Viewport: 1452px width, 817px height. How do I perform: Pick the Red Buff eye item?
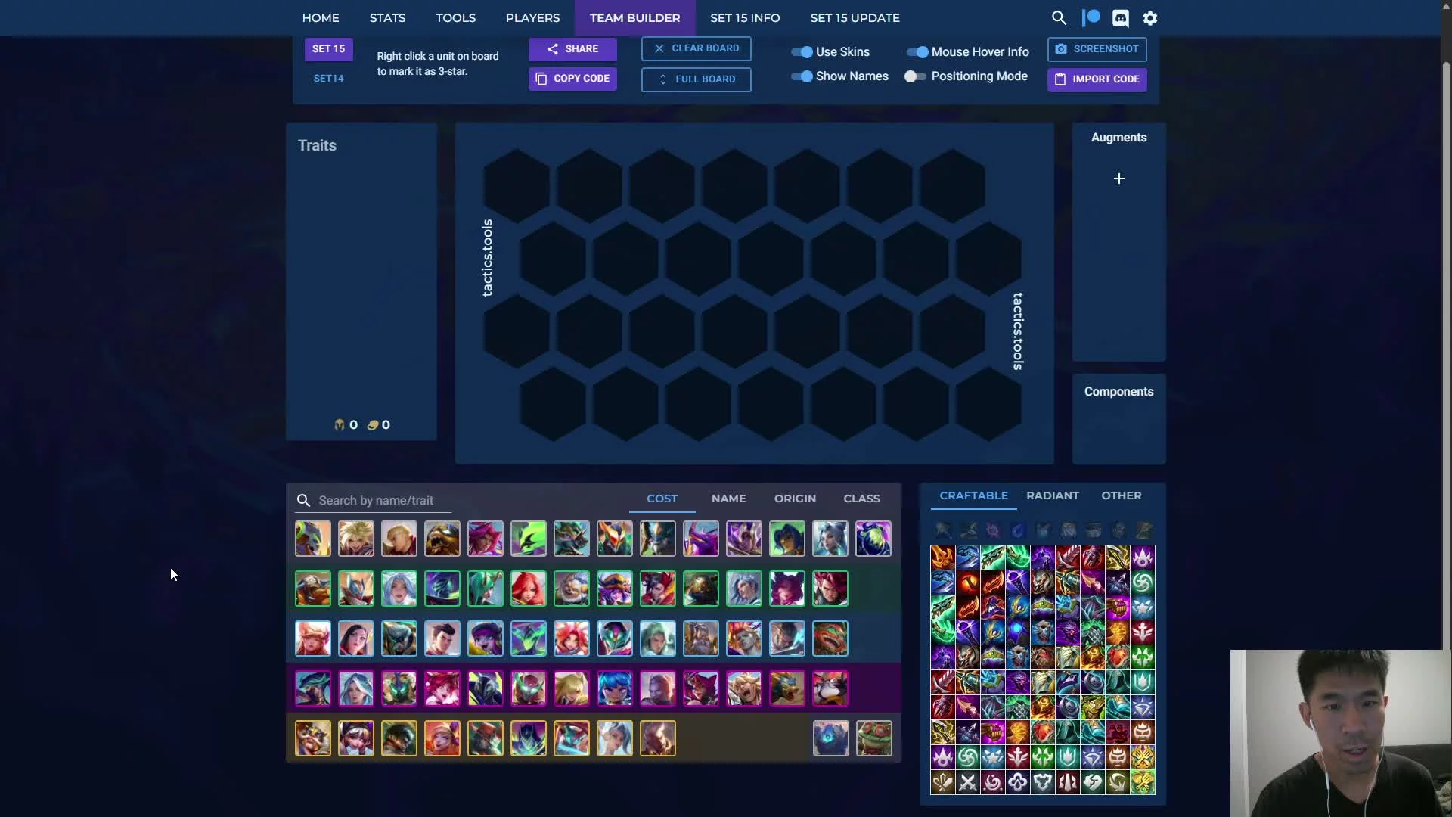click(x=967, y=582)
